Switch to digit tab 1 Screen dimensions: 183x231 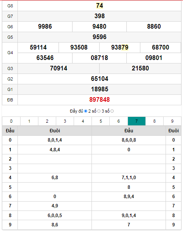(x=29, y=121)
